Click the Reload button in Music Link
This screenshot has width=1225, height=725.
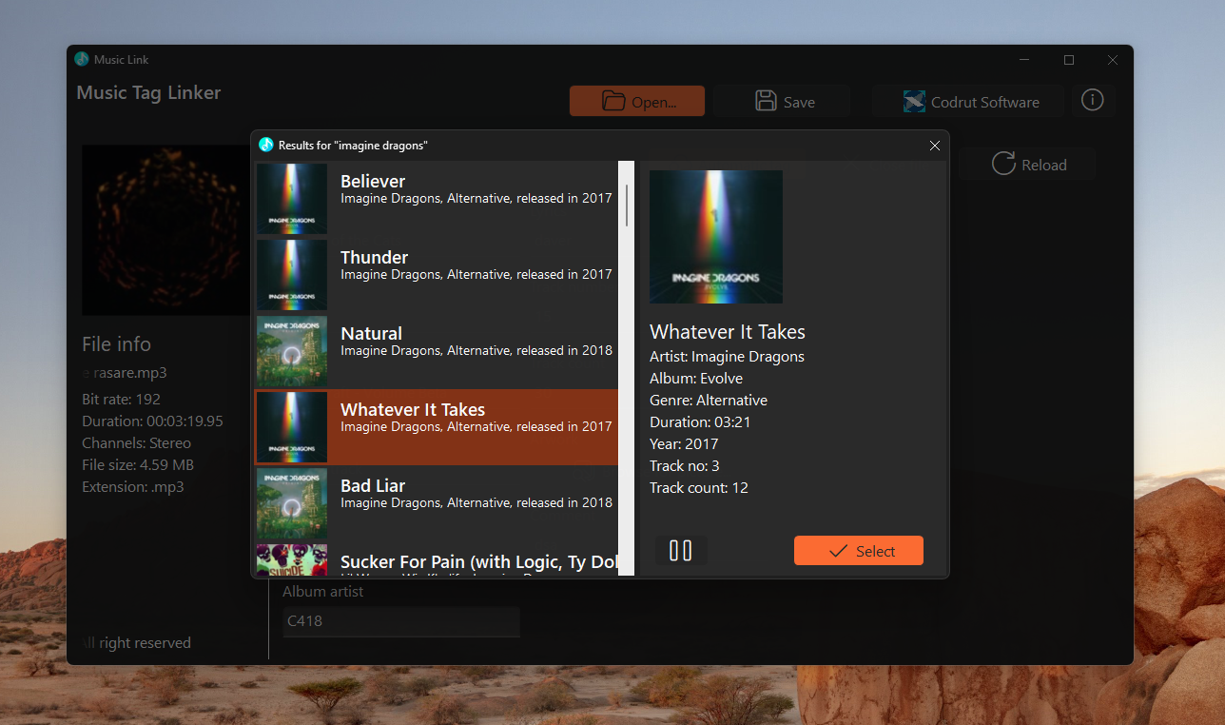coord(1028,165)
